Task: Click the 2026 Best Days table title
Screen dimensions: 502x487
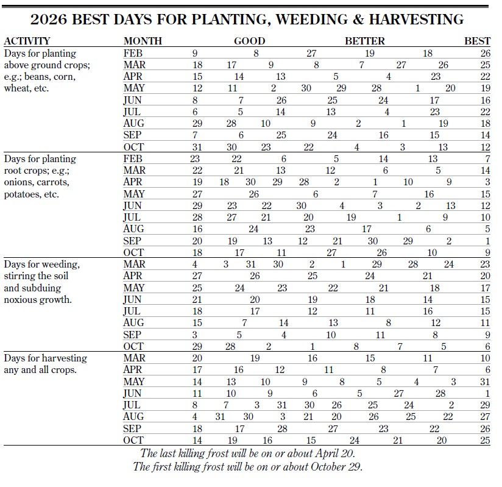Action: (x=247, y=20)
